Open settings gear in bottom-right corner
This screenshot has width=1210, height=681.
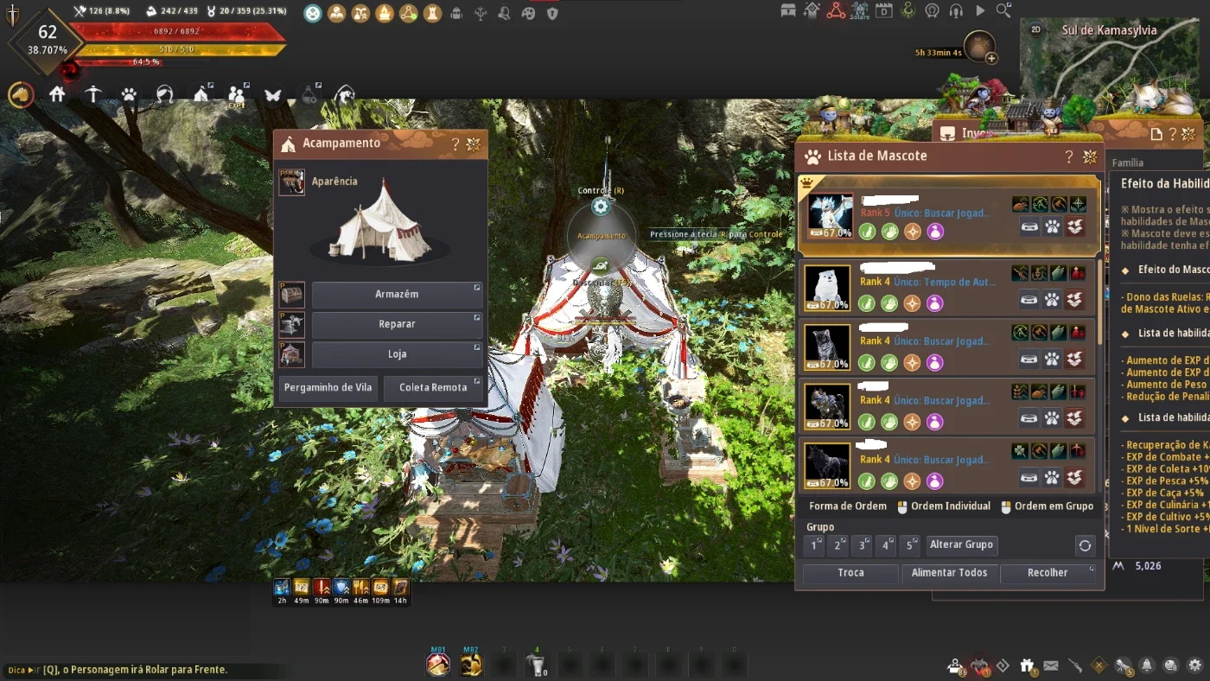point(1195,665)
